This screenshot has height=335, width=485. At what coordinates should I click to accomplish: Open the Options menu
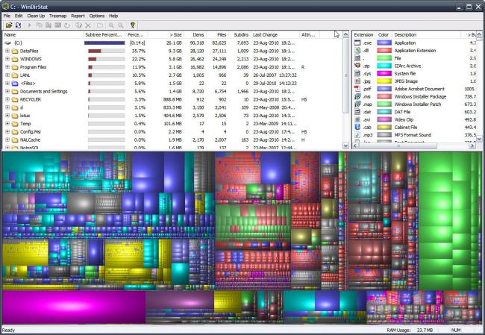[97, 15]
